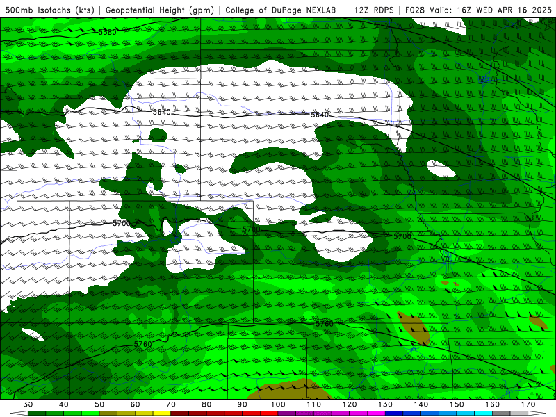Click the colorbar tick label 140

click(x=421, y=404)
